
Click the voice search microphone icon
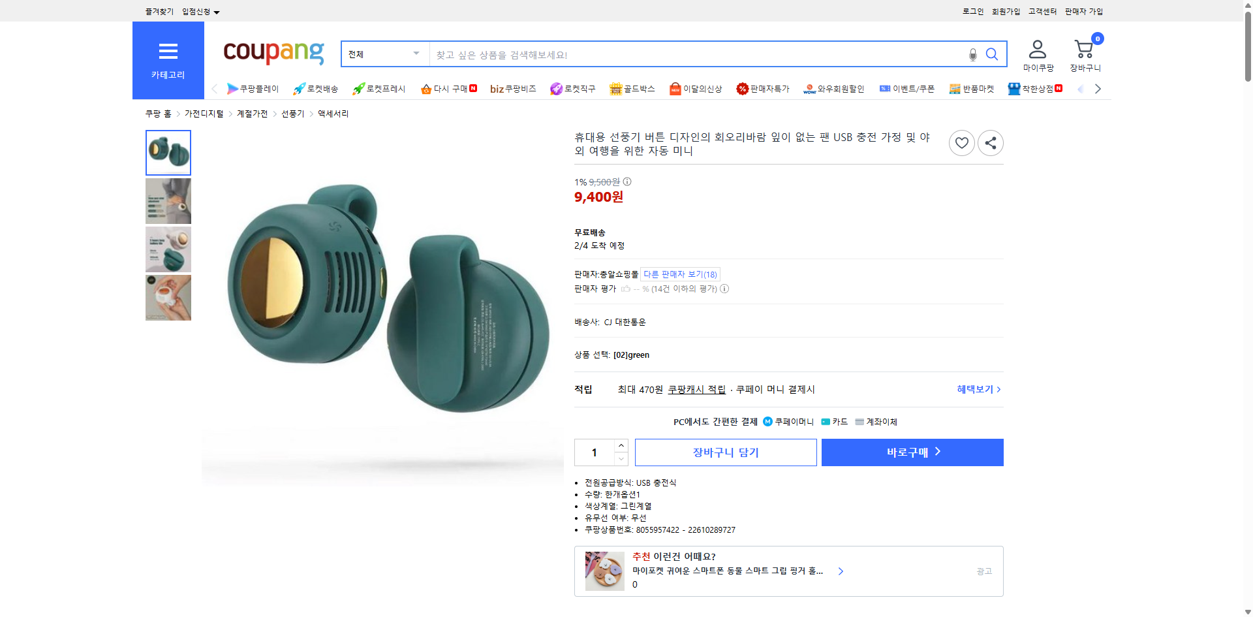pyautogui.click(x=972, y=55)
